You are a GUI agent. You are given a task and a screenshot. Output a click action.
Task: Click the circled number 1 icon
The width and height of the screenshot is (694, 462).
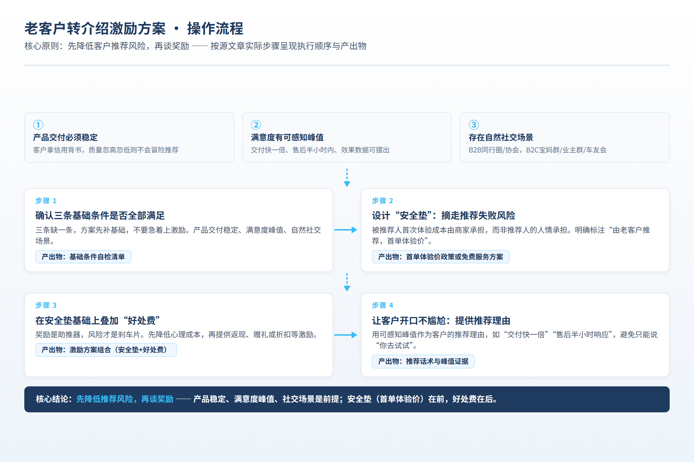38,125
